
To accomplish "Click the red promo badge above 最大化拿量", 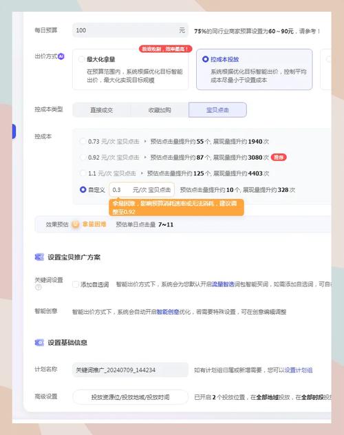I will (x=166, y=49).
